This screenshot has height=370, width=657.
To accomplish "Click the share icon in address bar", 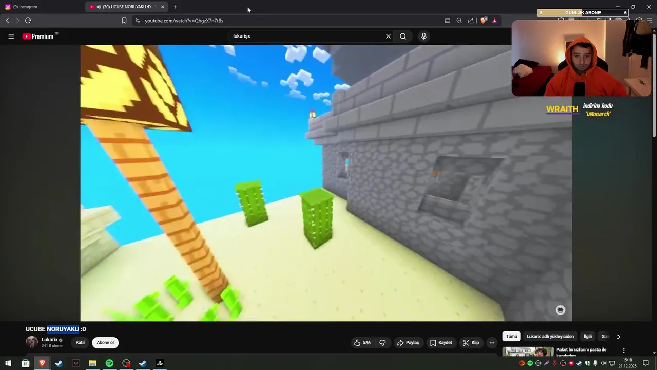I will click(x=471, y=21).
